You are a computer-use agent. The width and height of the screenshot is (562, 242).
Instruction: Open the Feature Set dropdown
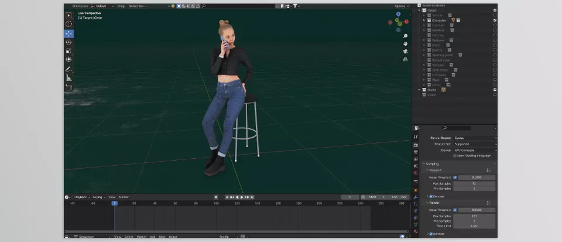475,144
